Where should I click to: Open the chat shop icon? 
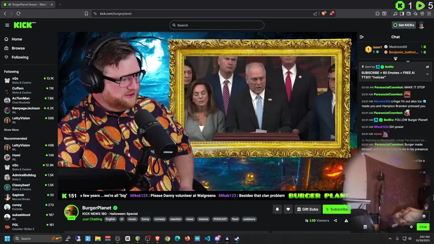coord(365,227)
